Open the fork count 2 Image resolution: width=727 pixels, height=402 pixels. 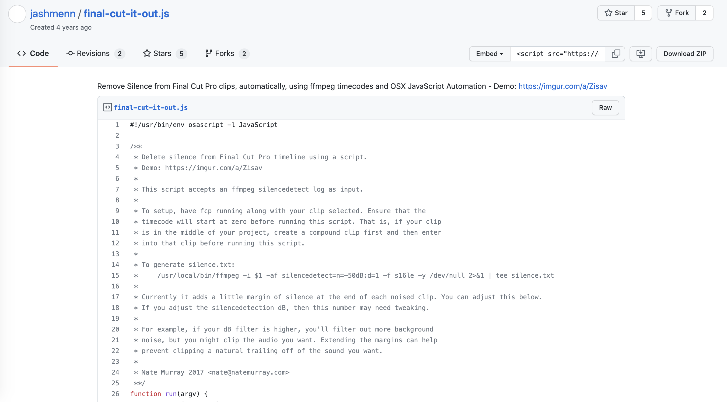(x=704, y=13)
